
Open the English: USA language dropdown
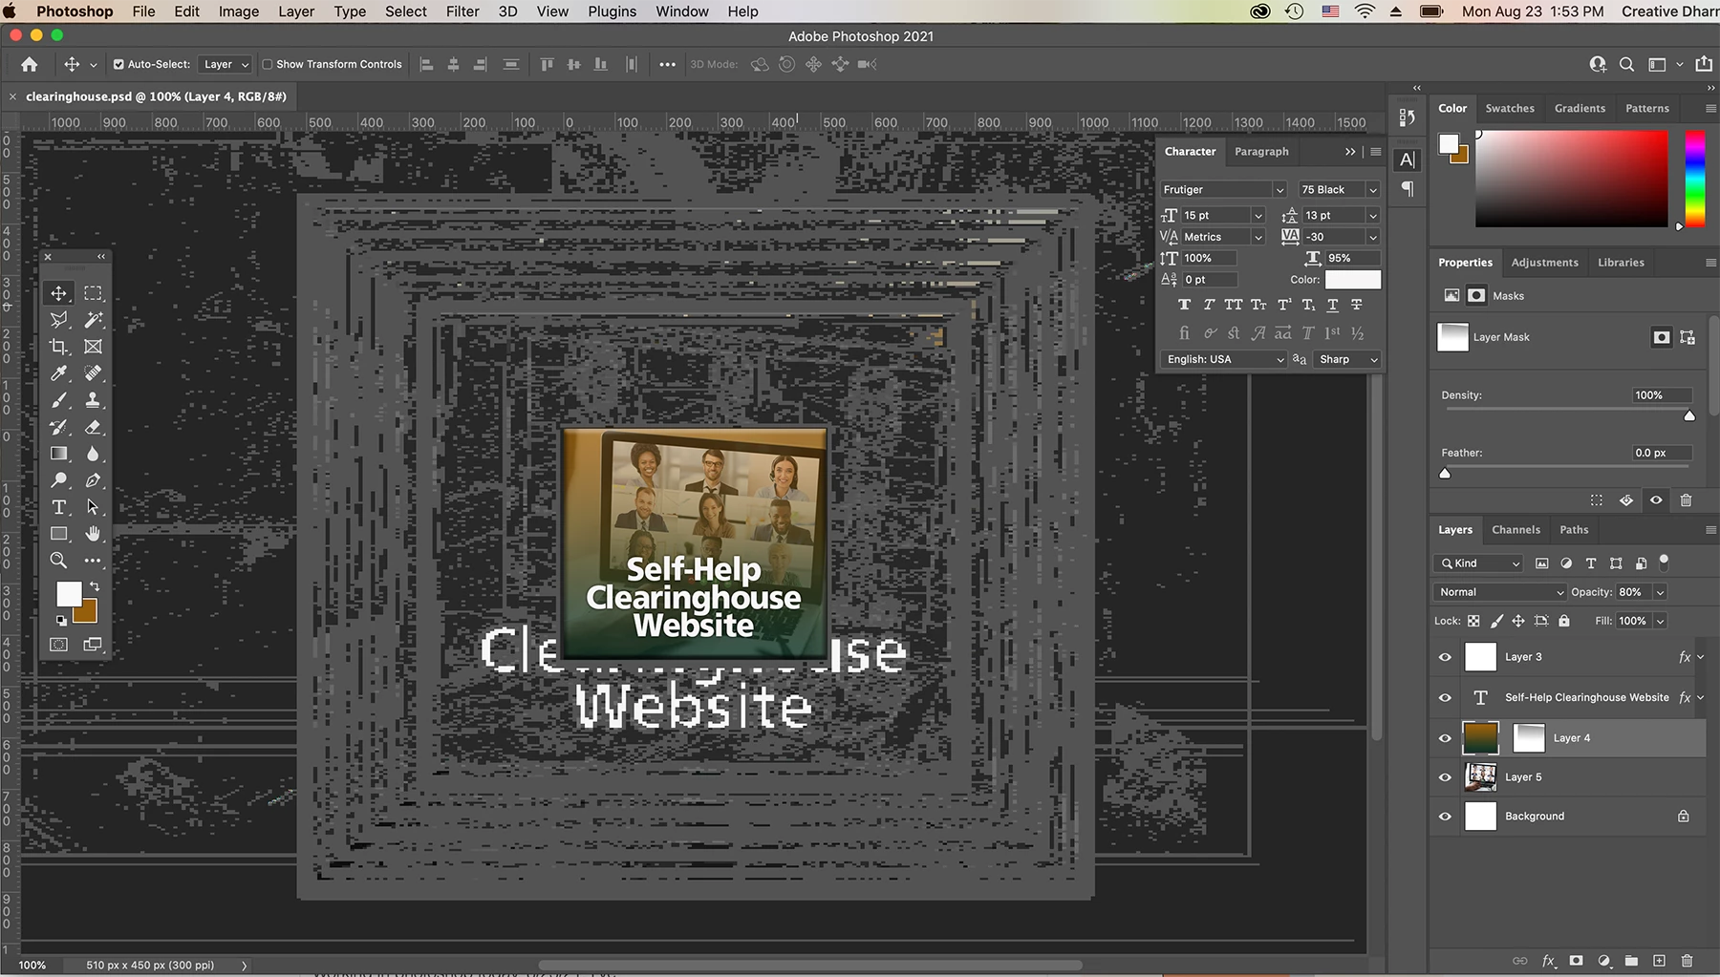pos(1224,359)
